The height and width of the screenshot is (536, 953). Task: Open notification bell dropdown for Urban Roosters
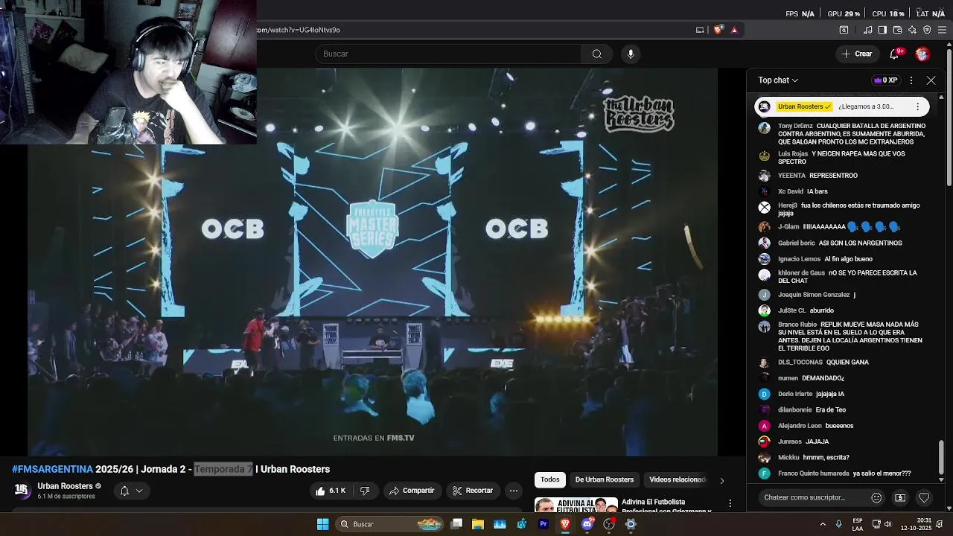pyautogui.click(x=131, y=491)
